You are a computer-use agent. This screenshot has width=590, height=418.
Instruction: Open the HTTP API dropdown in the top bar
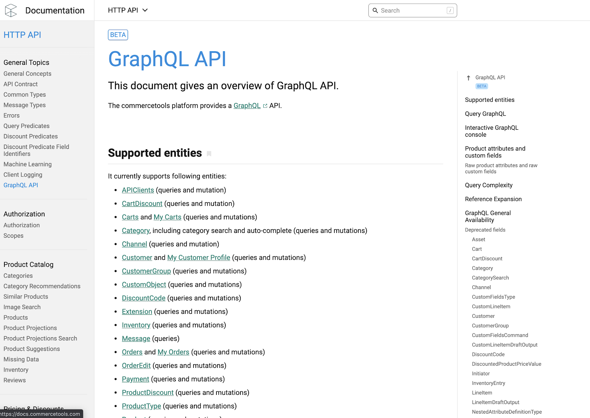(128, 10)
